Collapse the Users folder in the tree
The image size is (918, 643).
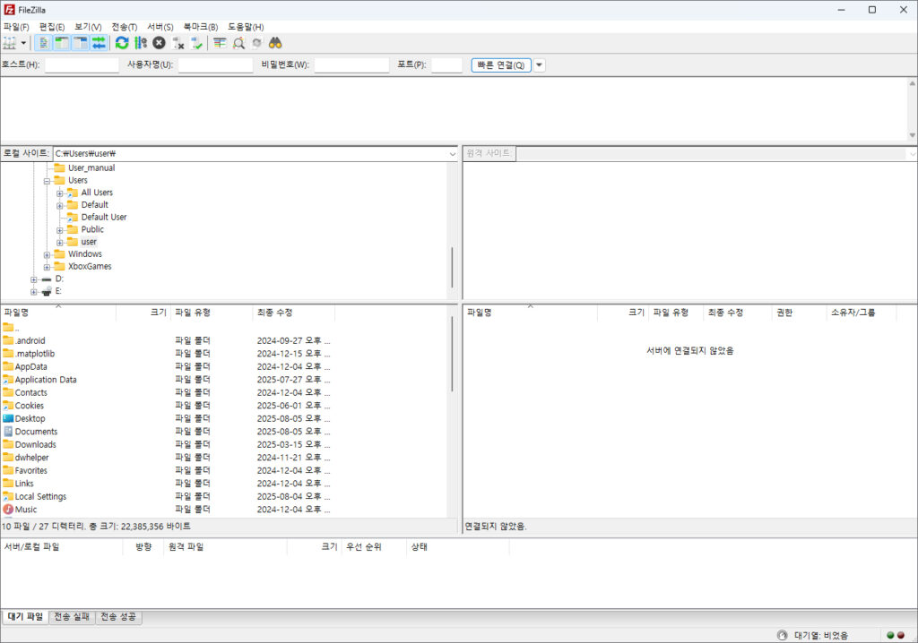(x=47, y=181)
